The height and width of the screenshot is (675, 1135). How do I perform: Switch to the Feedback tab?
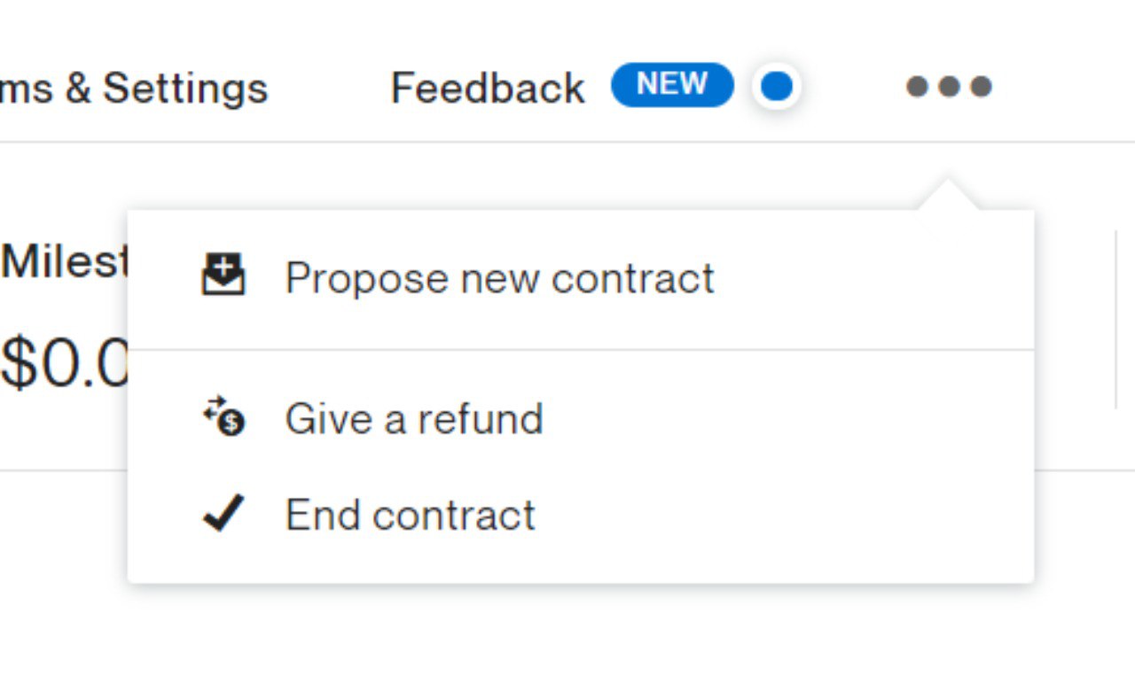tap(488, 88)
